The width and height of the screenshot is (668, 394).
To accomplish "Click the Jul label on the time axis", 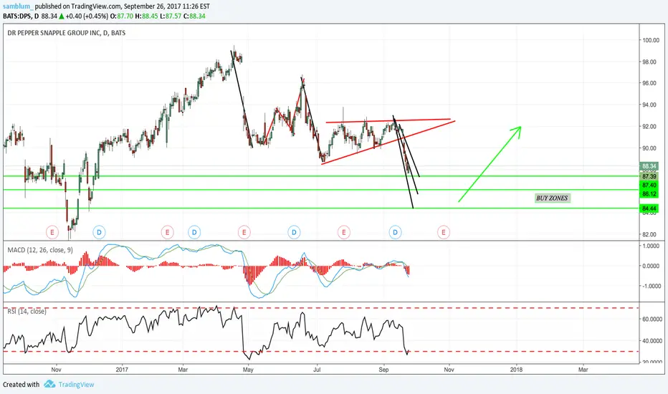I will tap(317, 370).
